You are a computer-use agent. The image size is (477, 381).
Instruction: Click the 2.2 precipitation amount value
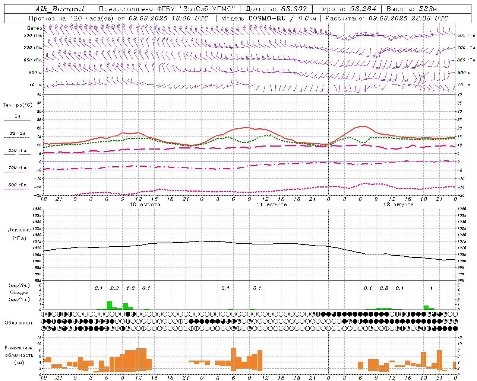115,288
